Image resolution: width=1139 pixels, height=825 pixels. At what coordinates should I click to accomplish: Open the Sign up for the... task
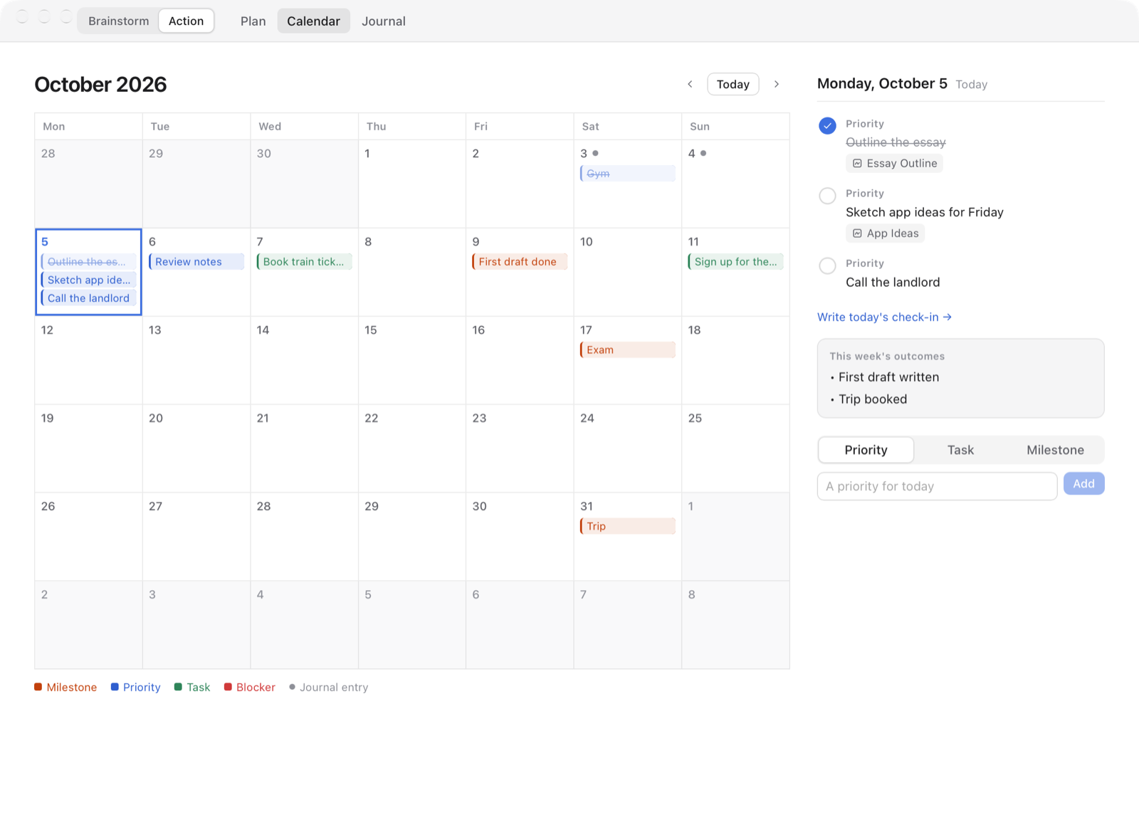point(735,261)
